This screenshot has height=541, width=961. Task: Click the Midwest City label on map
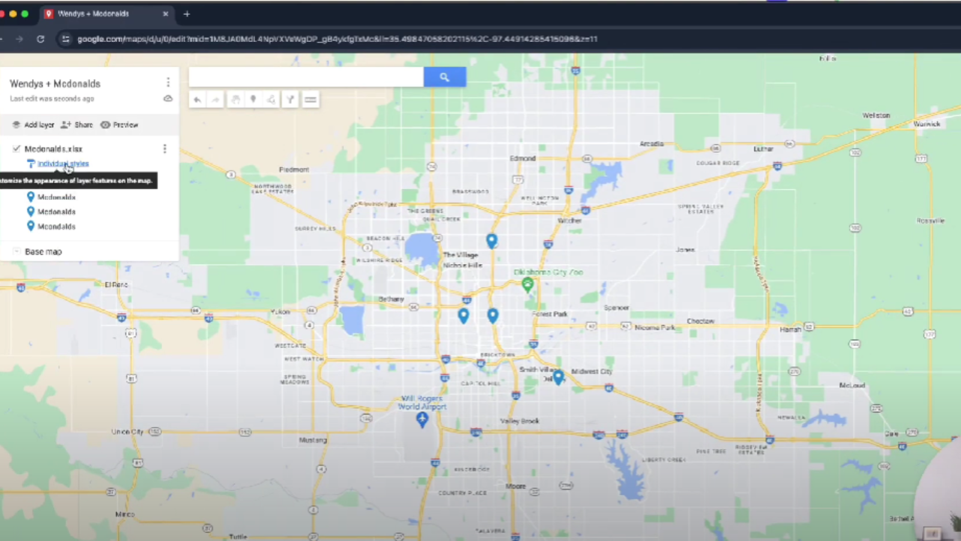pyautogui.click(x=592, y=371)
